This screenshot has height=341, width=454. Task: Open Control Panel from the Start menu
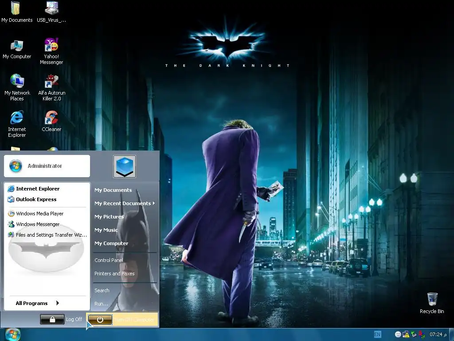pos(109,260)
